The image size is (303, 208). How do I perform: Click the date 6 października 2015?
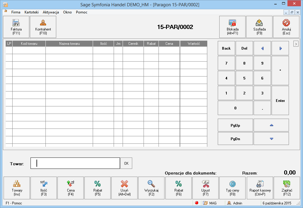[x=277, y=203]
